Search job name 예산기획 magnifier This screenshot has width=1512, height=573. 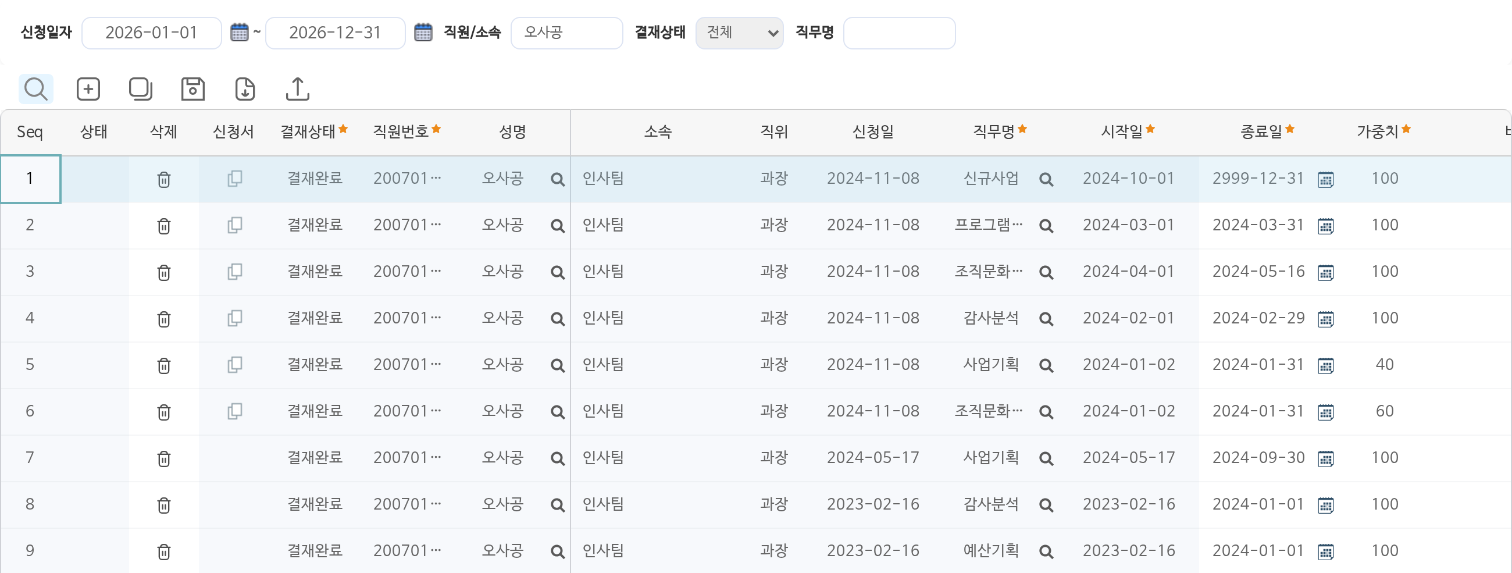tap(1046, 552)
